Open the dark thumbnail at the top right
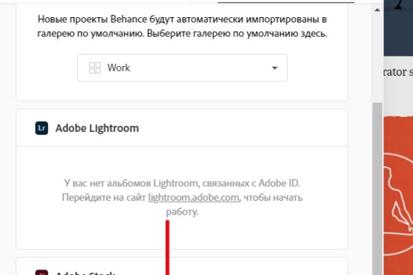The width and height of the screenshot is (413, 275). coord(398,27)
